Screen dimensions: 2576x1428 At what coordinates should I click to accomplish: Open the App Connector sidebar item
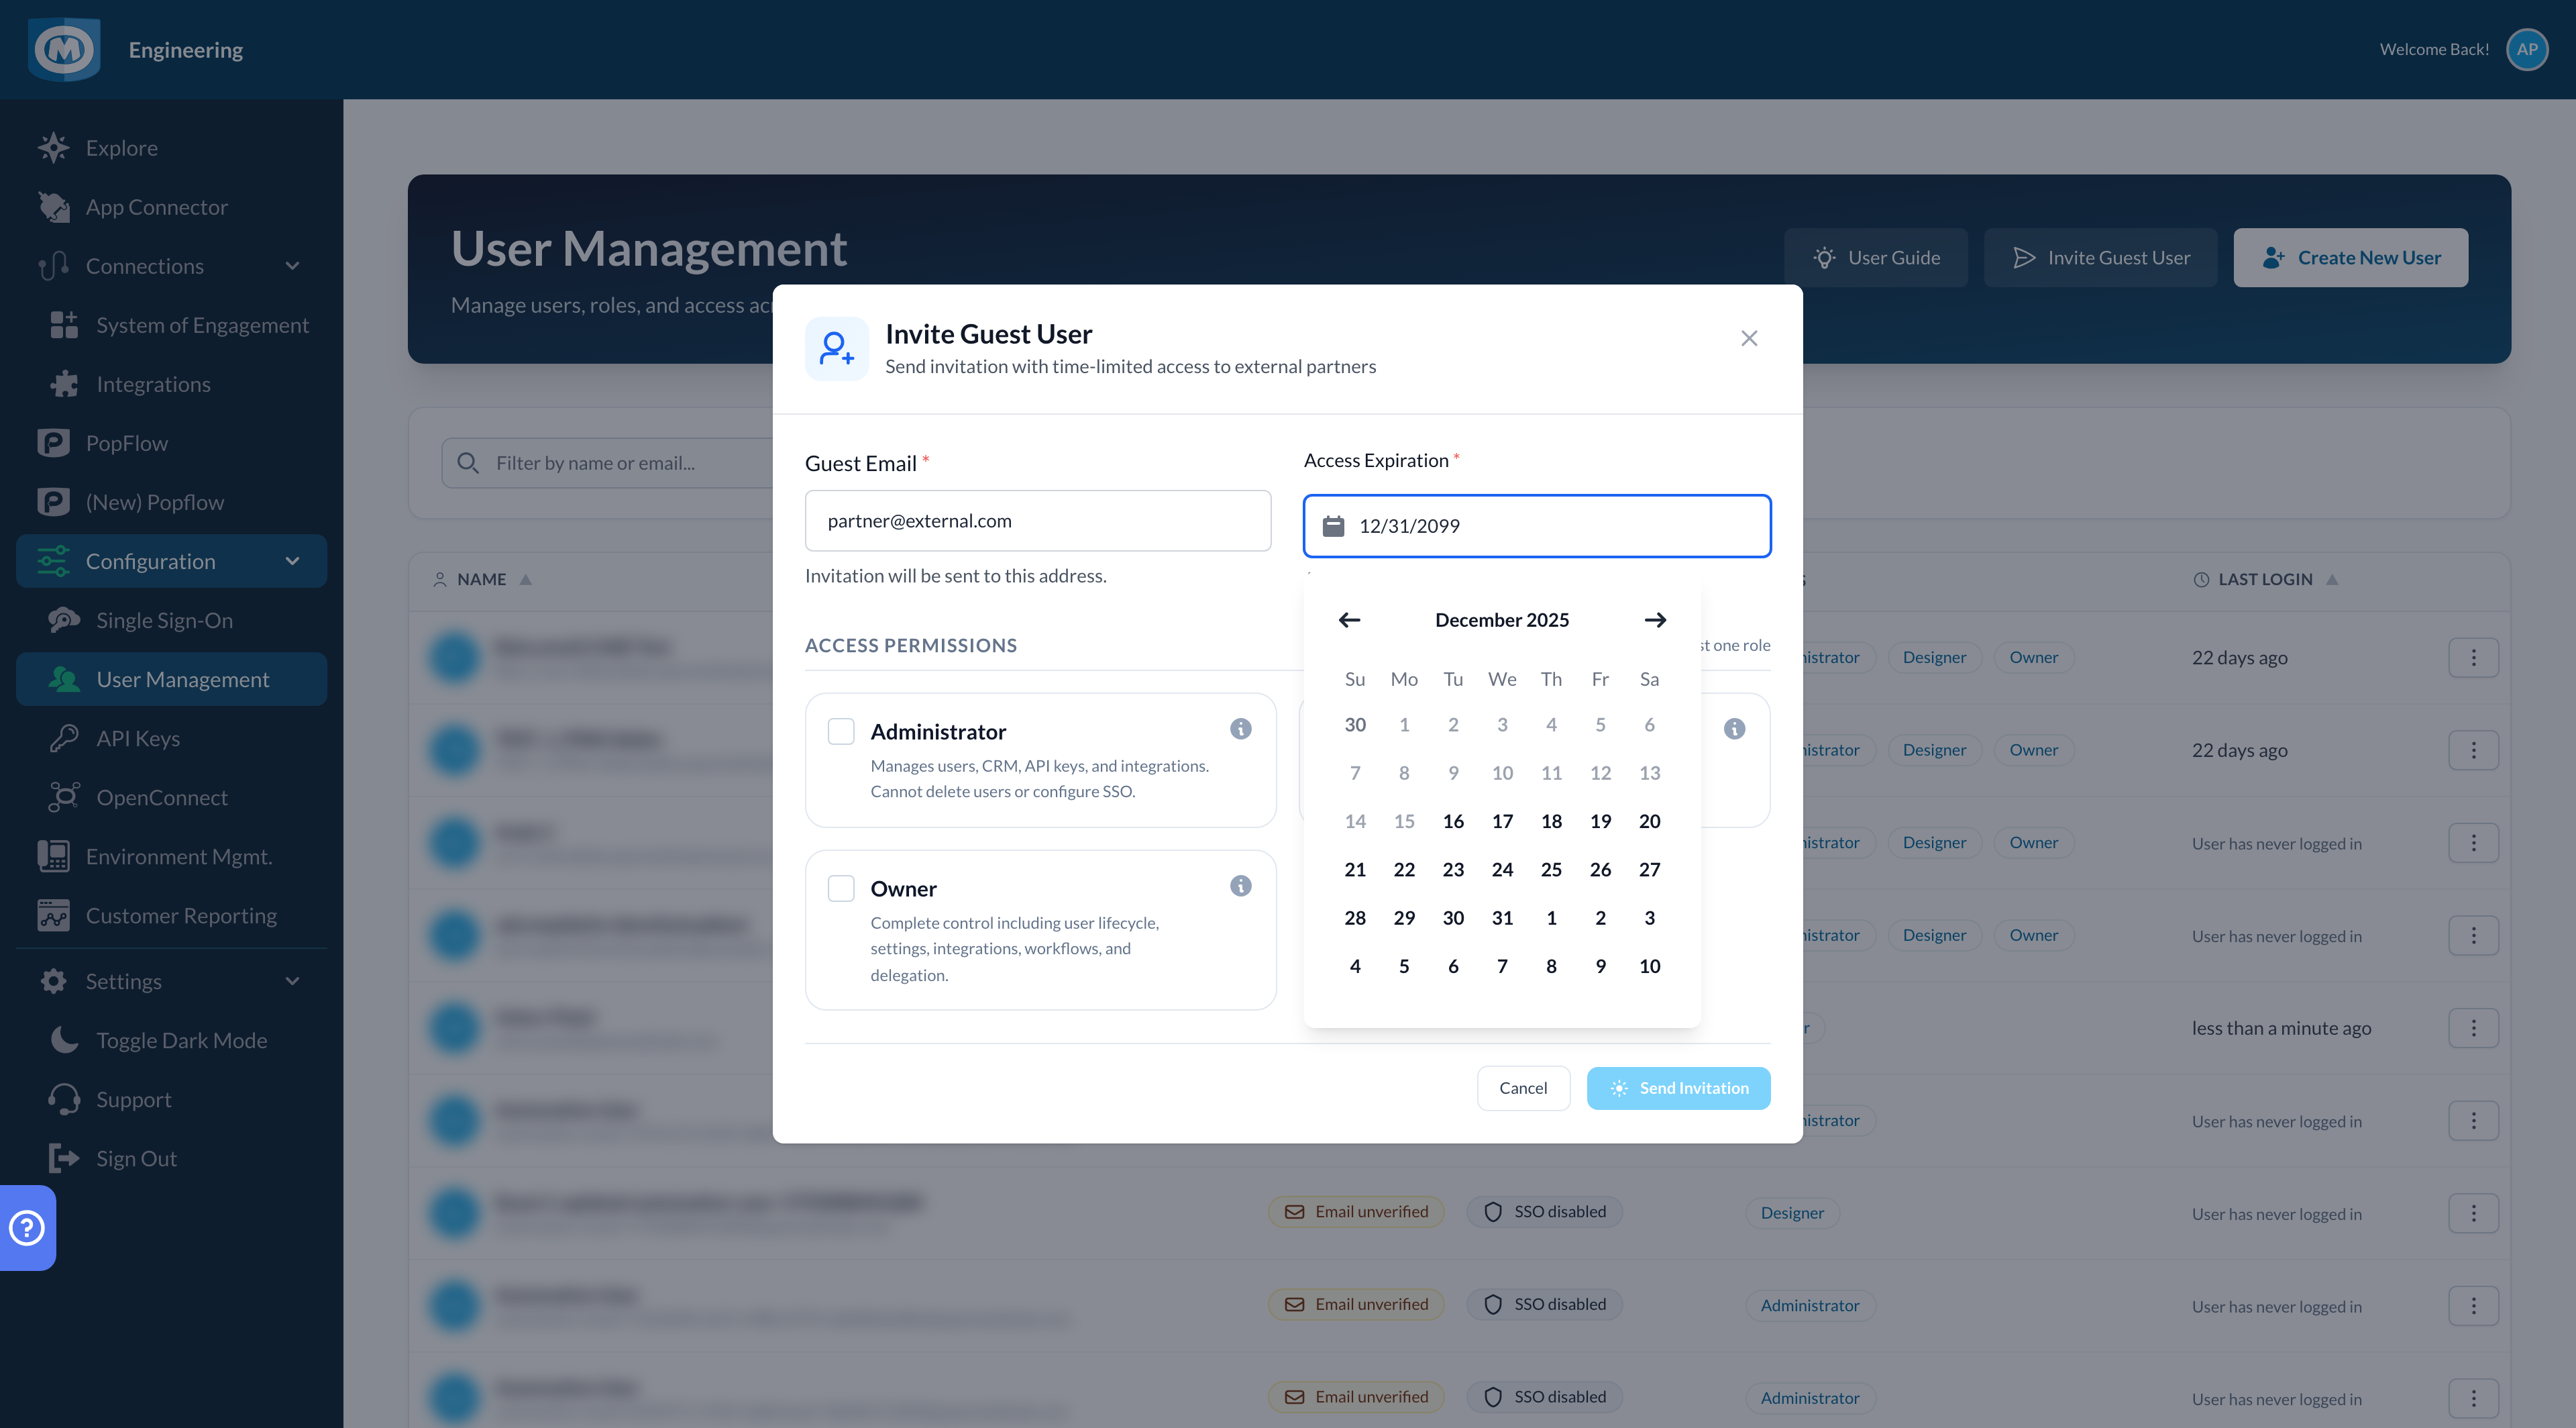(x=172, y=207)
